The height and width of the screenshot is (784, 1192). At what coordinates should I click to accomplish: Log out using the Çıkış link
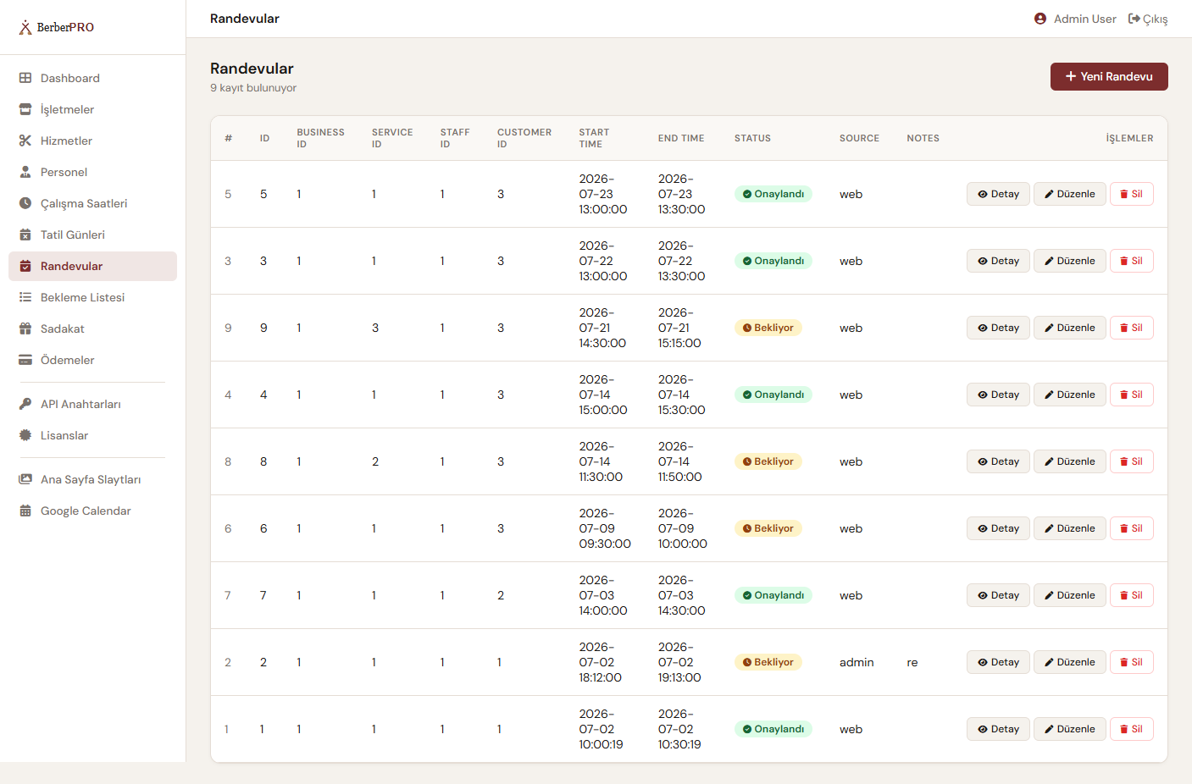[x=1148, y=19]
